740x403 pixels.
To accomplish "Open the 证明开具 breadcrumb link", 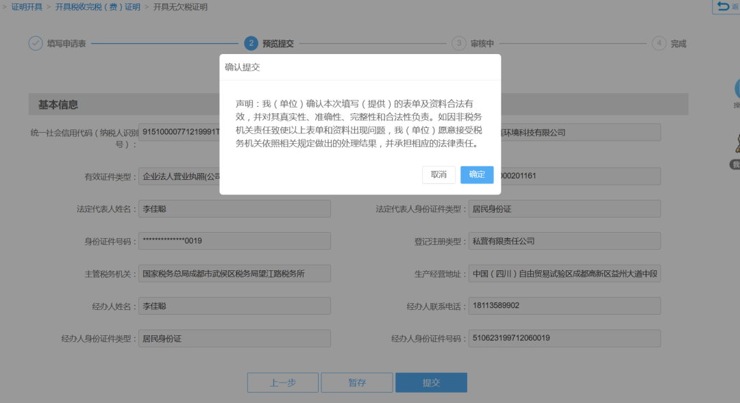I will [x=26, y=8].
